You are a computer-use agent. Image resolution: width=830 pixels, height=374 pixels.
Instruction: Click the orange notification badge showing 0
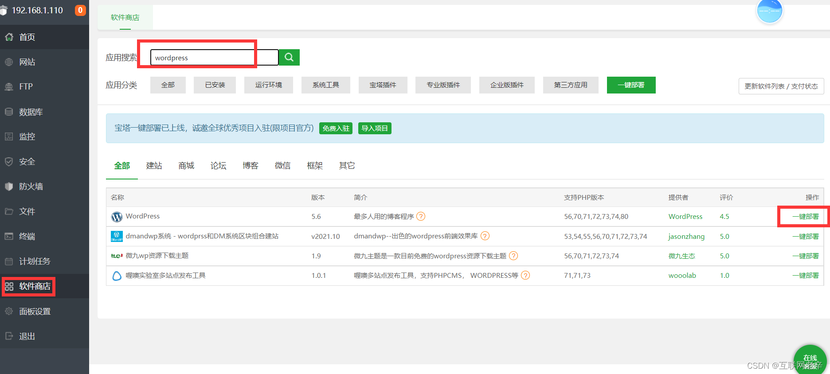80,10
